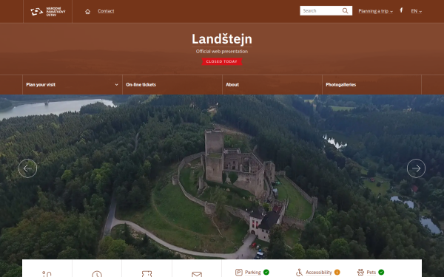
Task: Open On-line tickets
Action: (172, 84)
